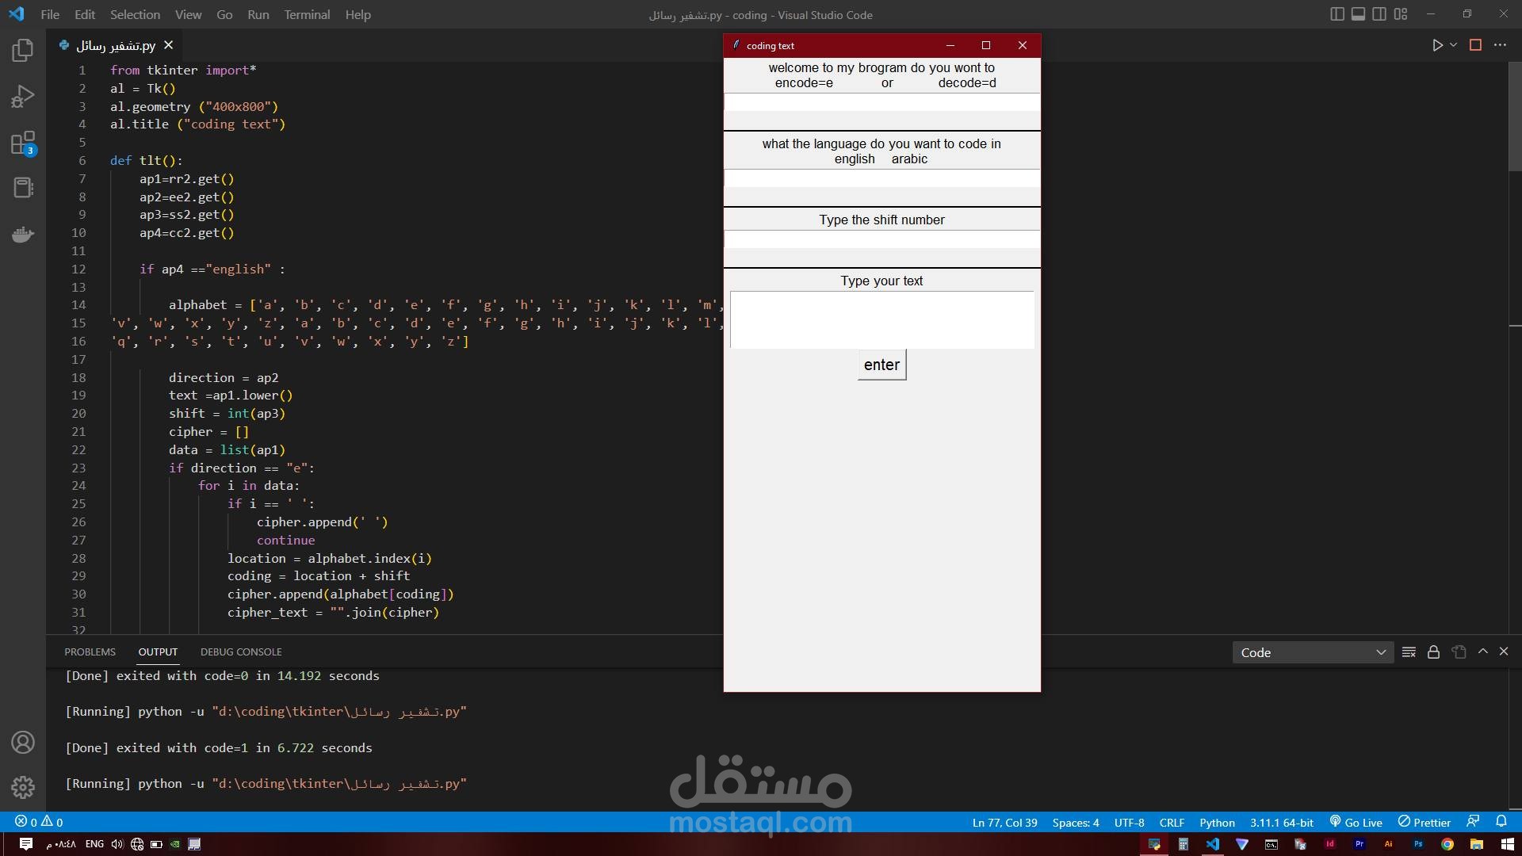Open the Explorer sidebar view
The image size is (1522, 856).
coord(23,51)
